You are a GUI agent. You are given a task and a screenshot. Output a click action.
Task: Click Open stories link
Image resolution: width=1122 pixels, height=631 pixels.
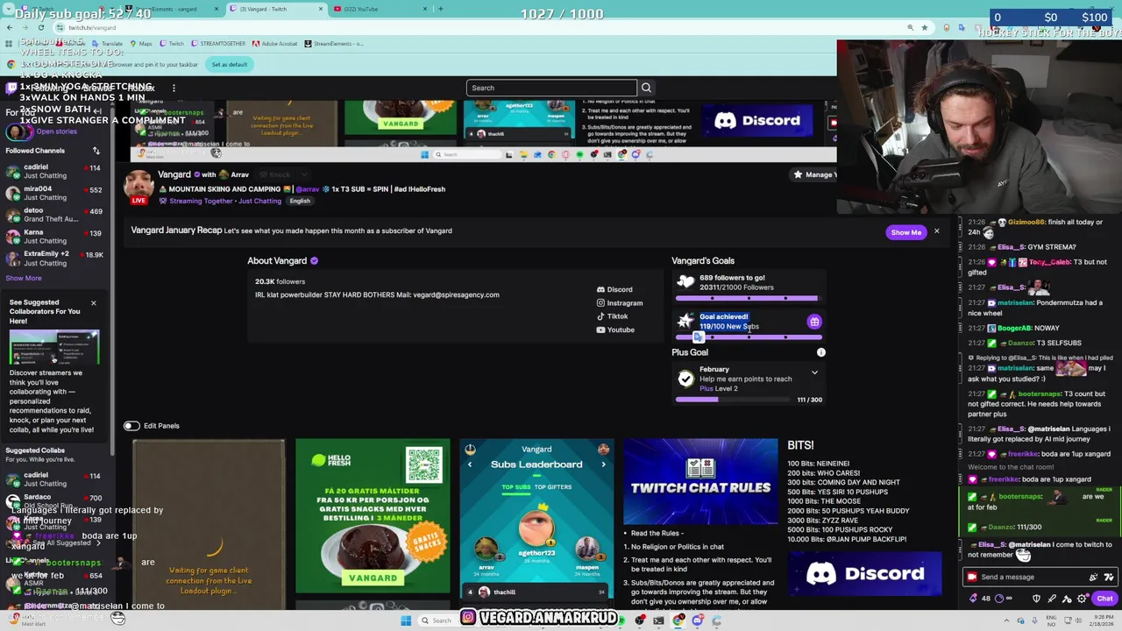coord(56,131)
